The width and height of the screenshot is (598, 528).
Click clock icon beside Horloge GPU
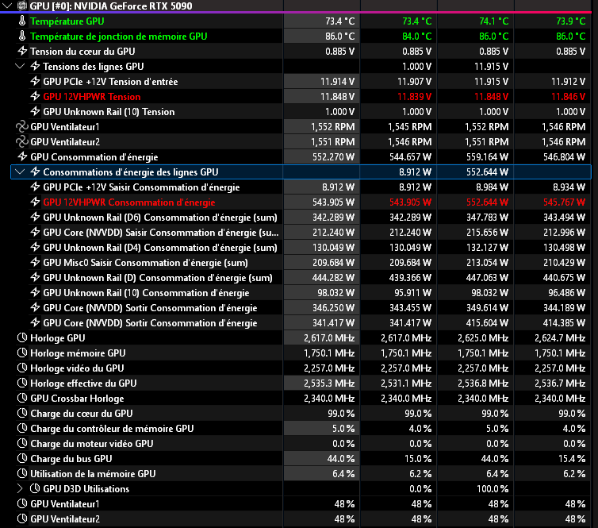[22, 338]
